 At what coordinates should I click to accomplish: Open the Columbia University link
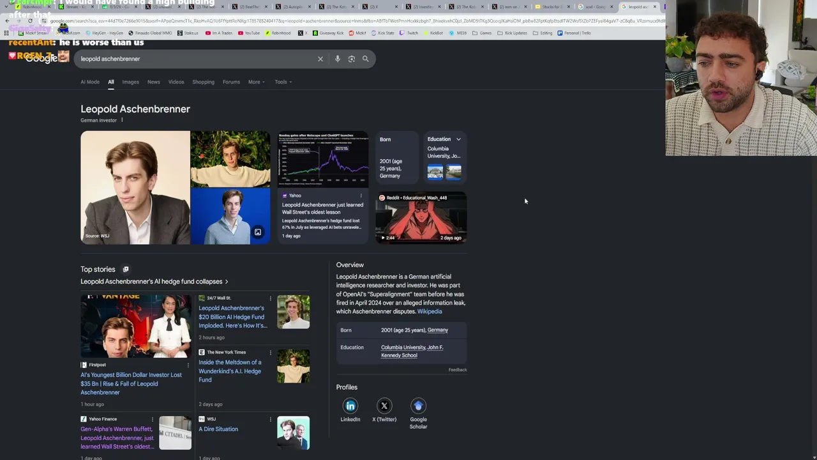coord(403,348)
